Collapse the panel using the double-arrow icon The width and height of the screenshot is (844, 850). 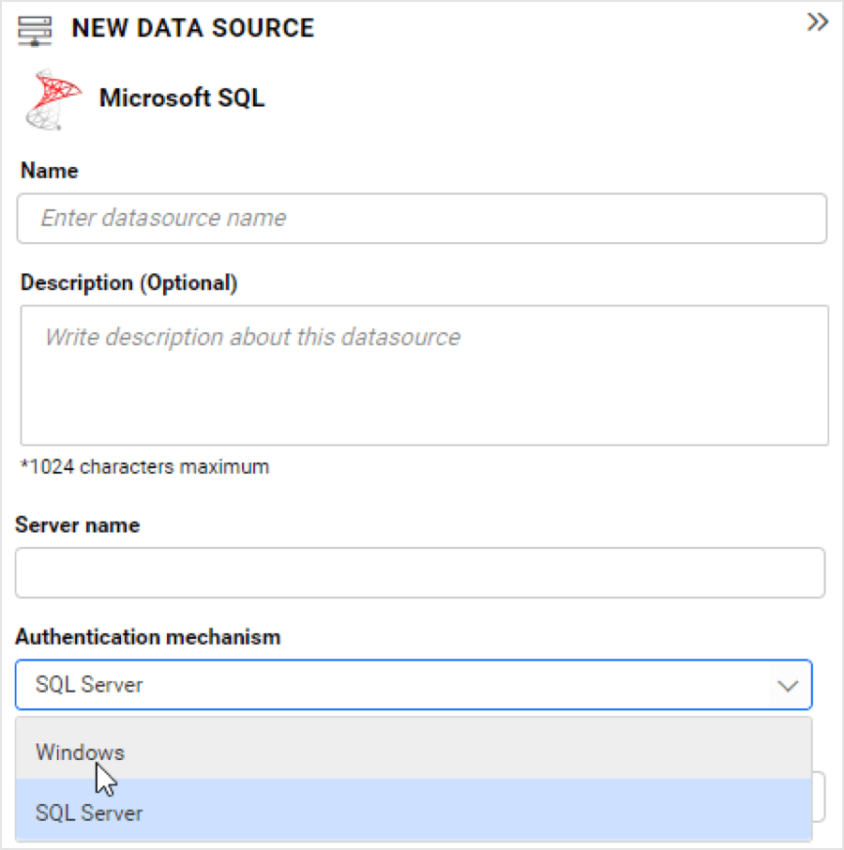tap(817, 23)
